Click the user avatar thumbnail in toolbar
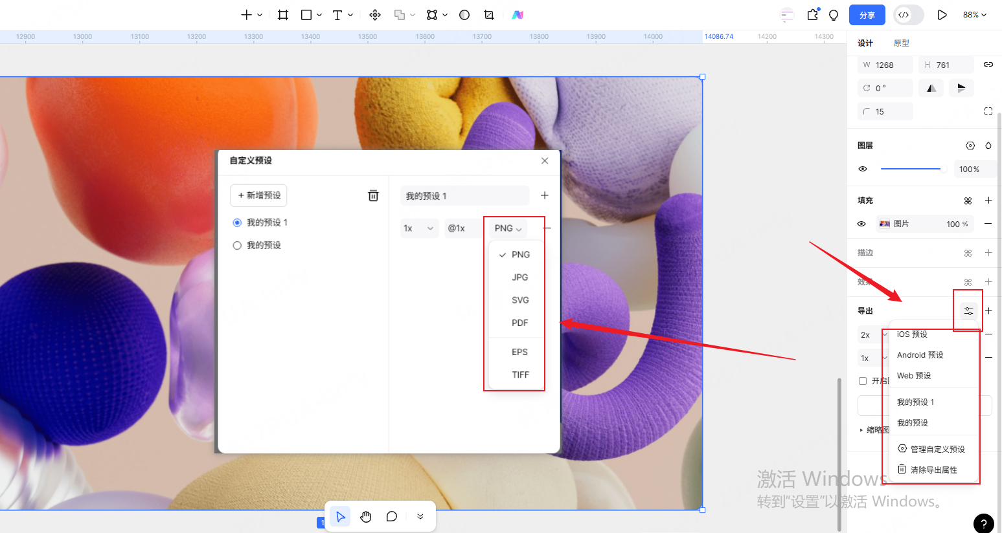1002x533 pixels. point(787,15)
